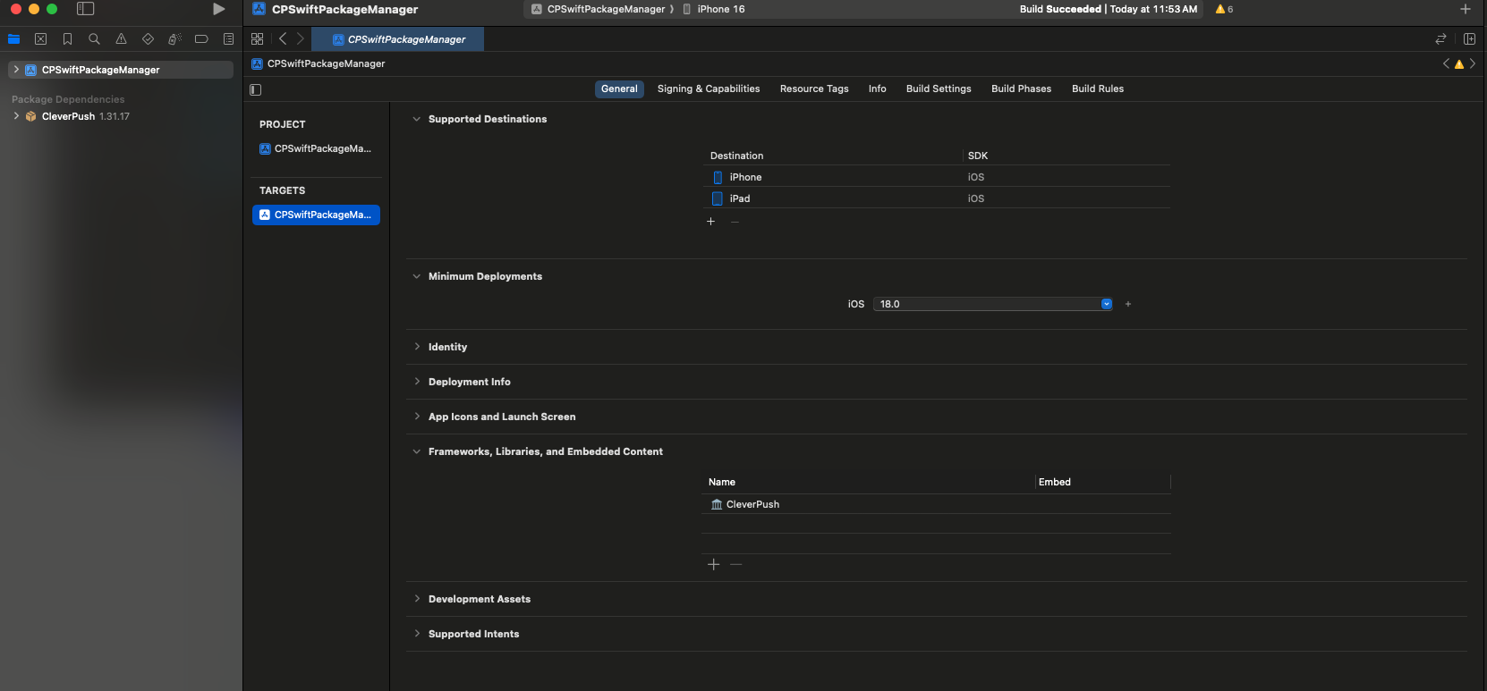Open the Project navigator folder icon
This screenshot has width=1487, height=691.
(x=13, y=39)
